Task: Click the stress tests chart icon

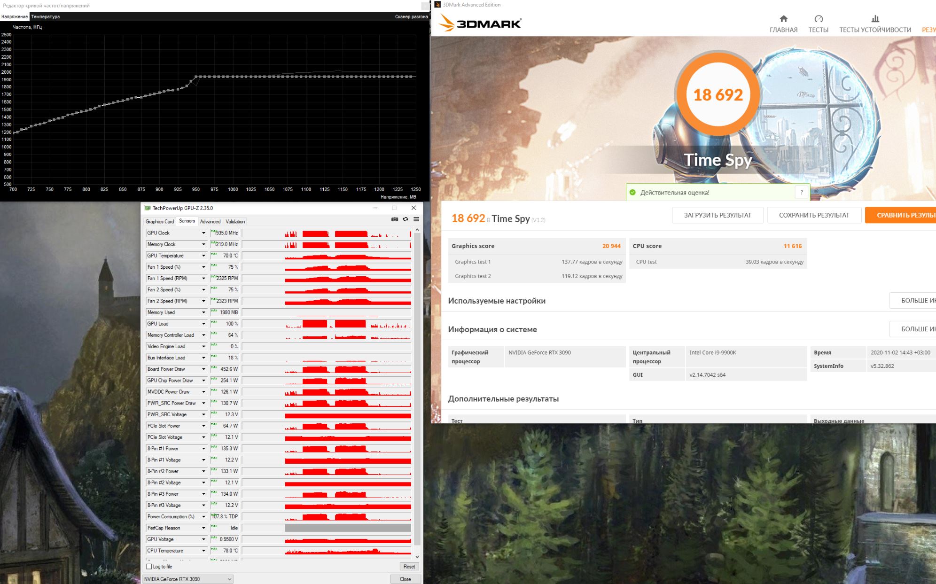Action: 875,19
